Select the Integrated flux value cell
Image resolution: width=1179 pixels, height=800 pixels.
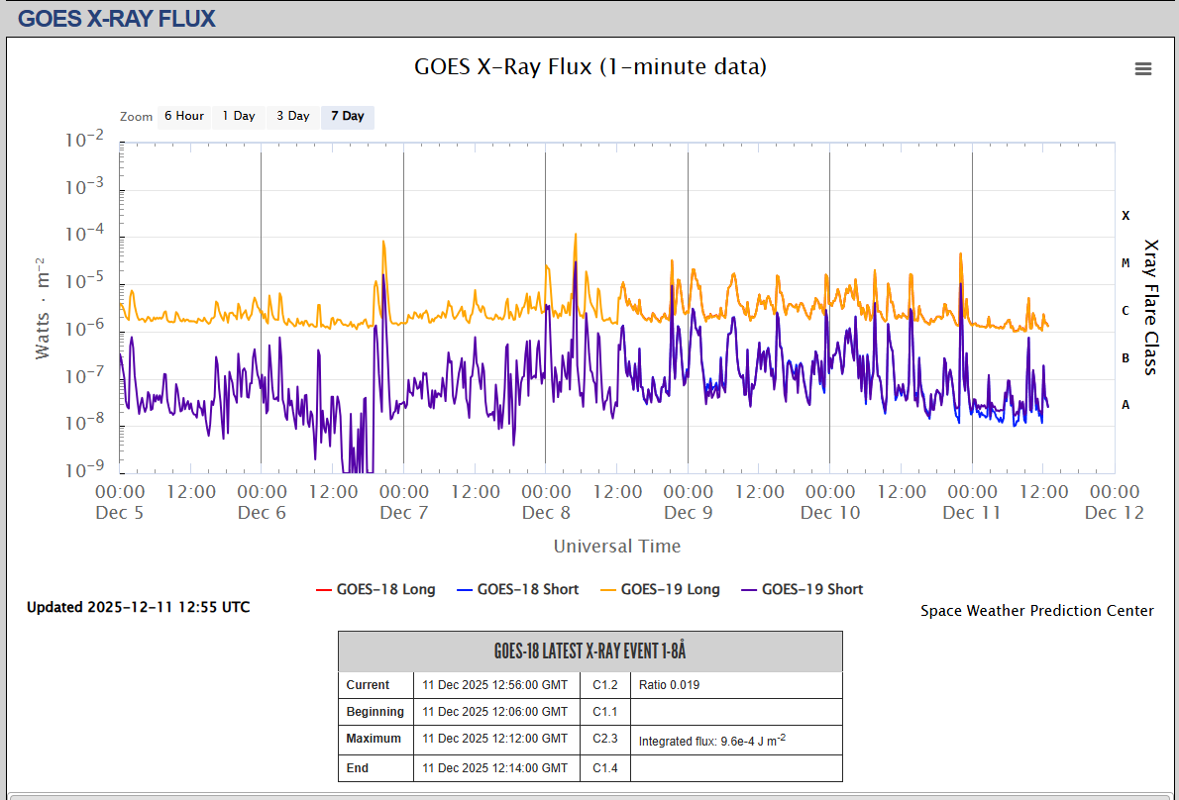point(711,740)
